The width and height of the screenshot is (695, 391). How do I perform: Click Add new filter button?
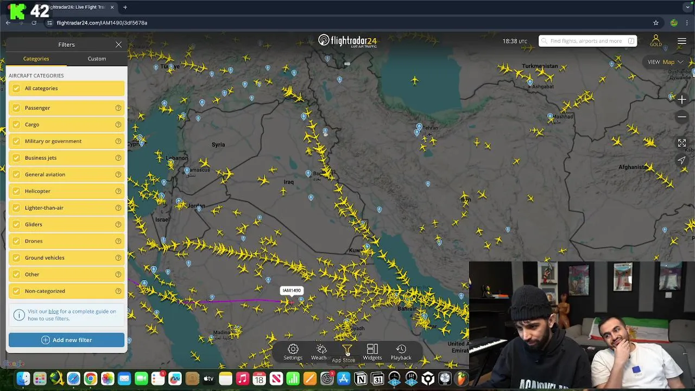[x=66, y=340]
